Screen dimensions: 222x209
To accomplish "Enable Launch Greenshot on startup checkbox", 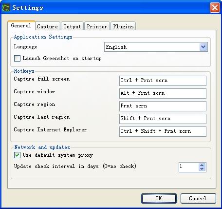I will tap(17, 58).
